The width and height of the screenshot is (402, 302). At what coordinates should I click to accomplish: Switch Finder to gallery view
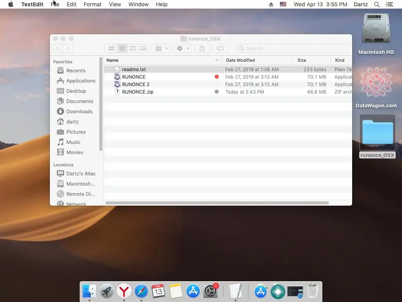(x=143, y=48)
